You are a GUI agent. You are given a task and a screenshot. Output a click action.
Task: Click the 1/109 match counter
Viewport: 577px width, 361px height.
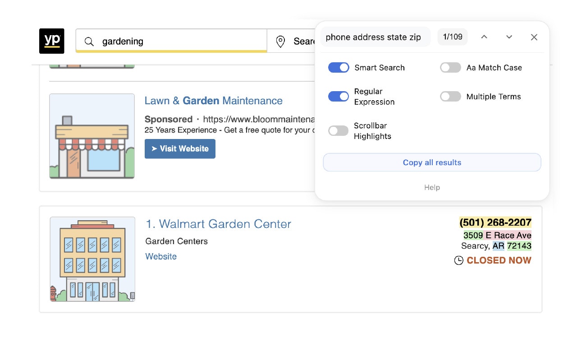click(453, 37)
